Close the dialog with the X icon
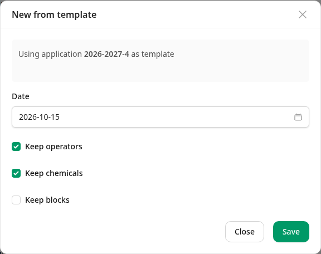This screenshot has height=254, width=321. point(303,14)
